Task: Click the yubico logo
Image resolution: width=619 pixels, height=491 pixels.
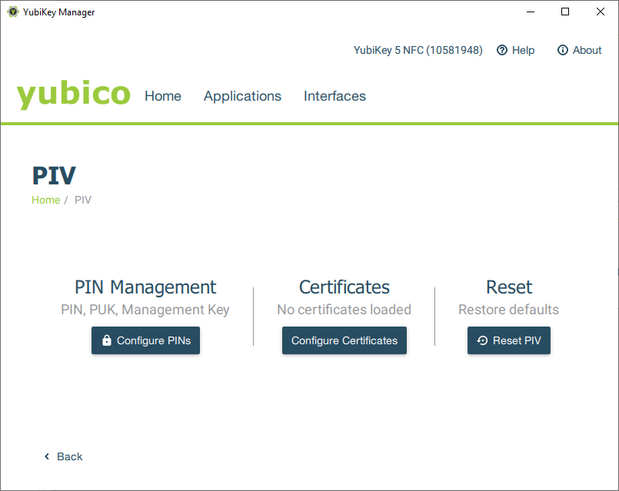Action: pyautogui.click(x=73, y=94)
